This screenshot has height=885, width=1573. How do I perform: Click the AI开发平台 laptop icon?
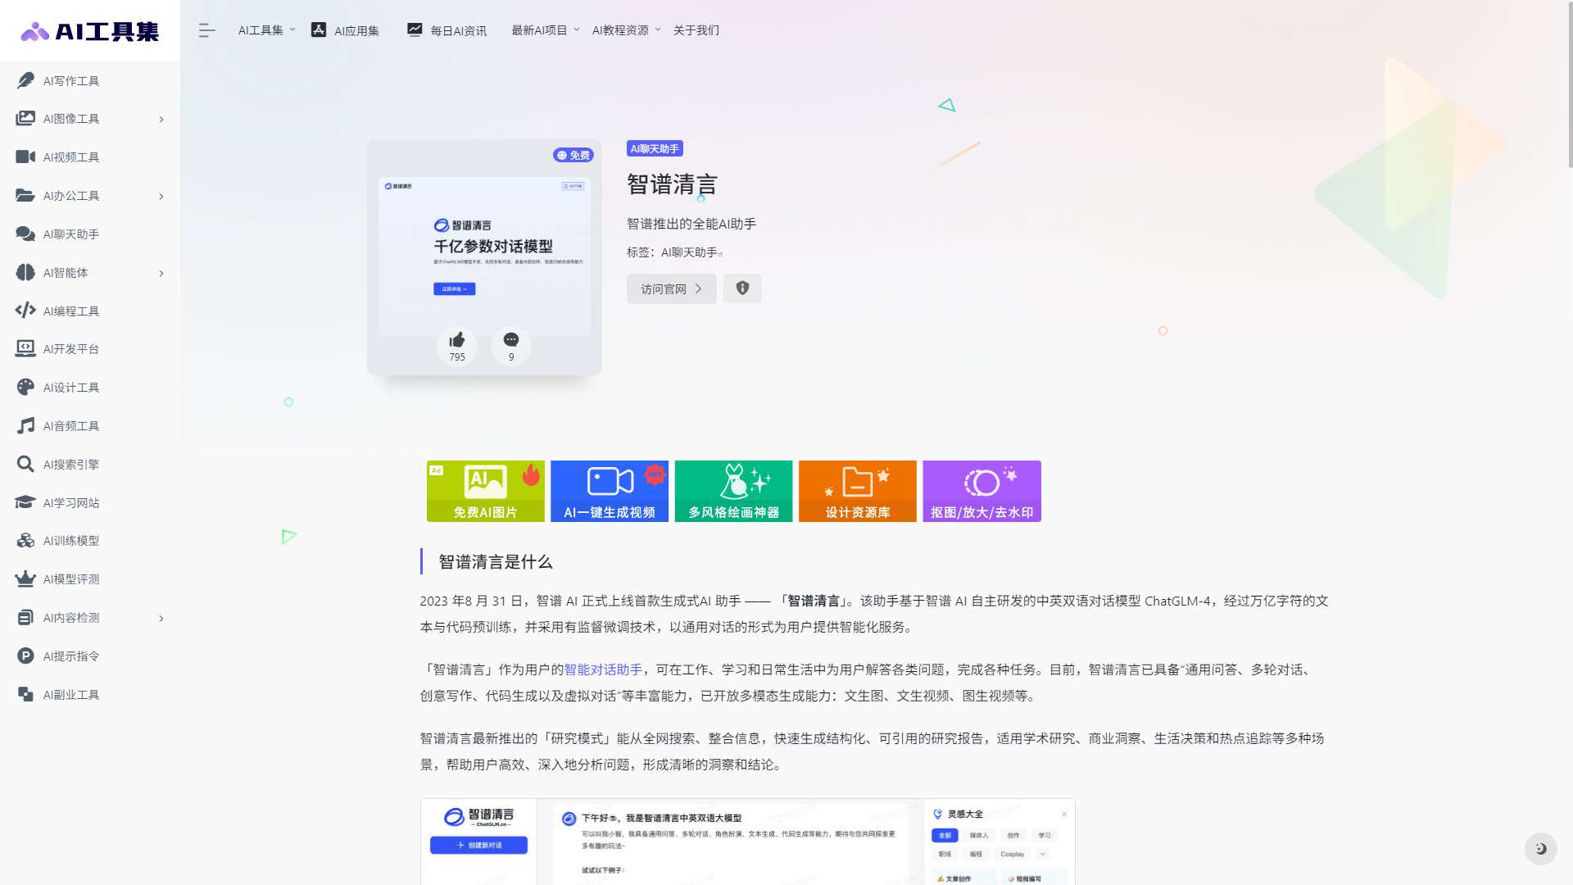[x=25, y=348]
